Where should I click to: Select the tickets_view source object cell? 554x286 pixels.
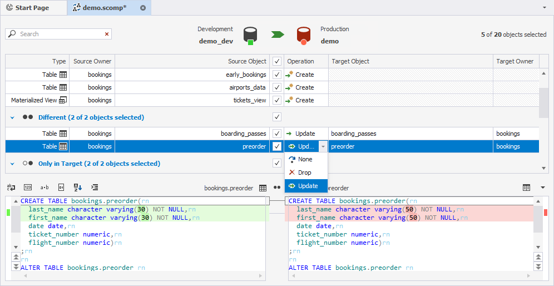click(192, 100)
